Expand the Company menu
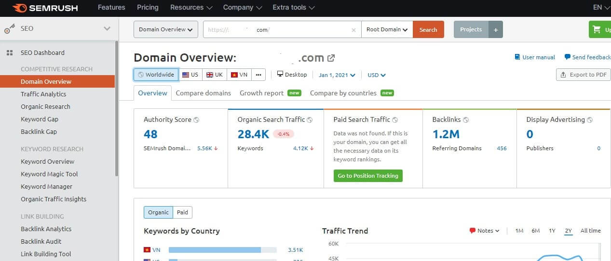 click(243, 8)
